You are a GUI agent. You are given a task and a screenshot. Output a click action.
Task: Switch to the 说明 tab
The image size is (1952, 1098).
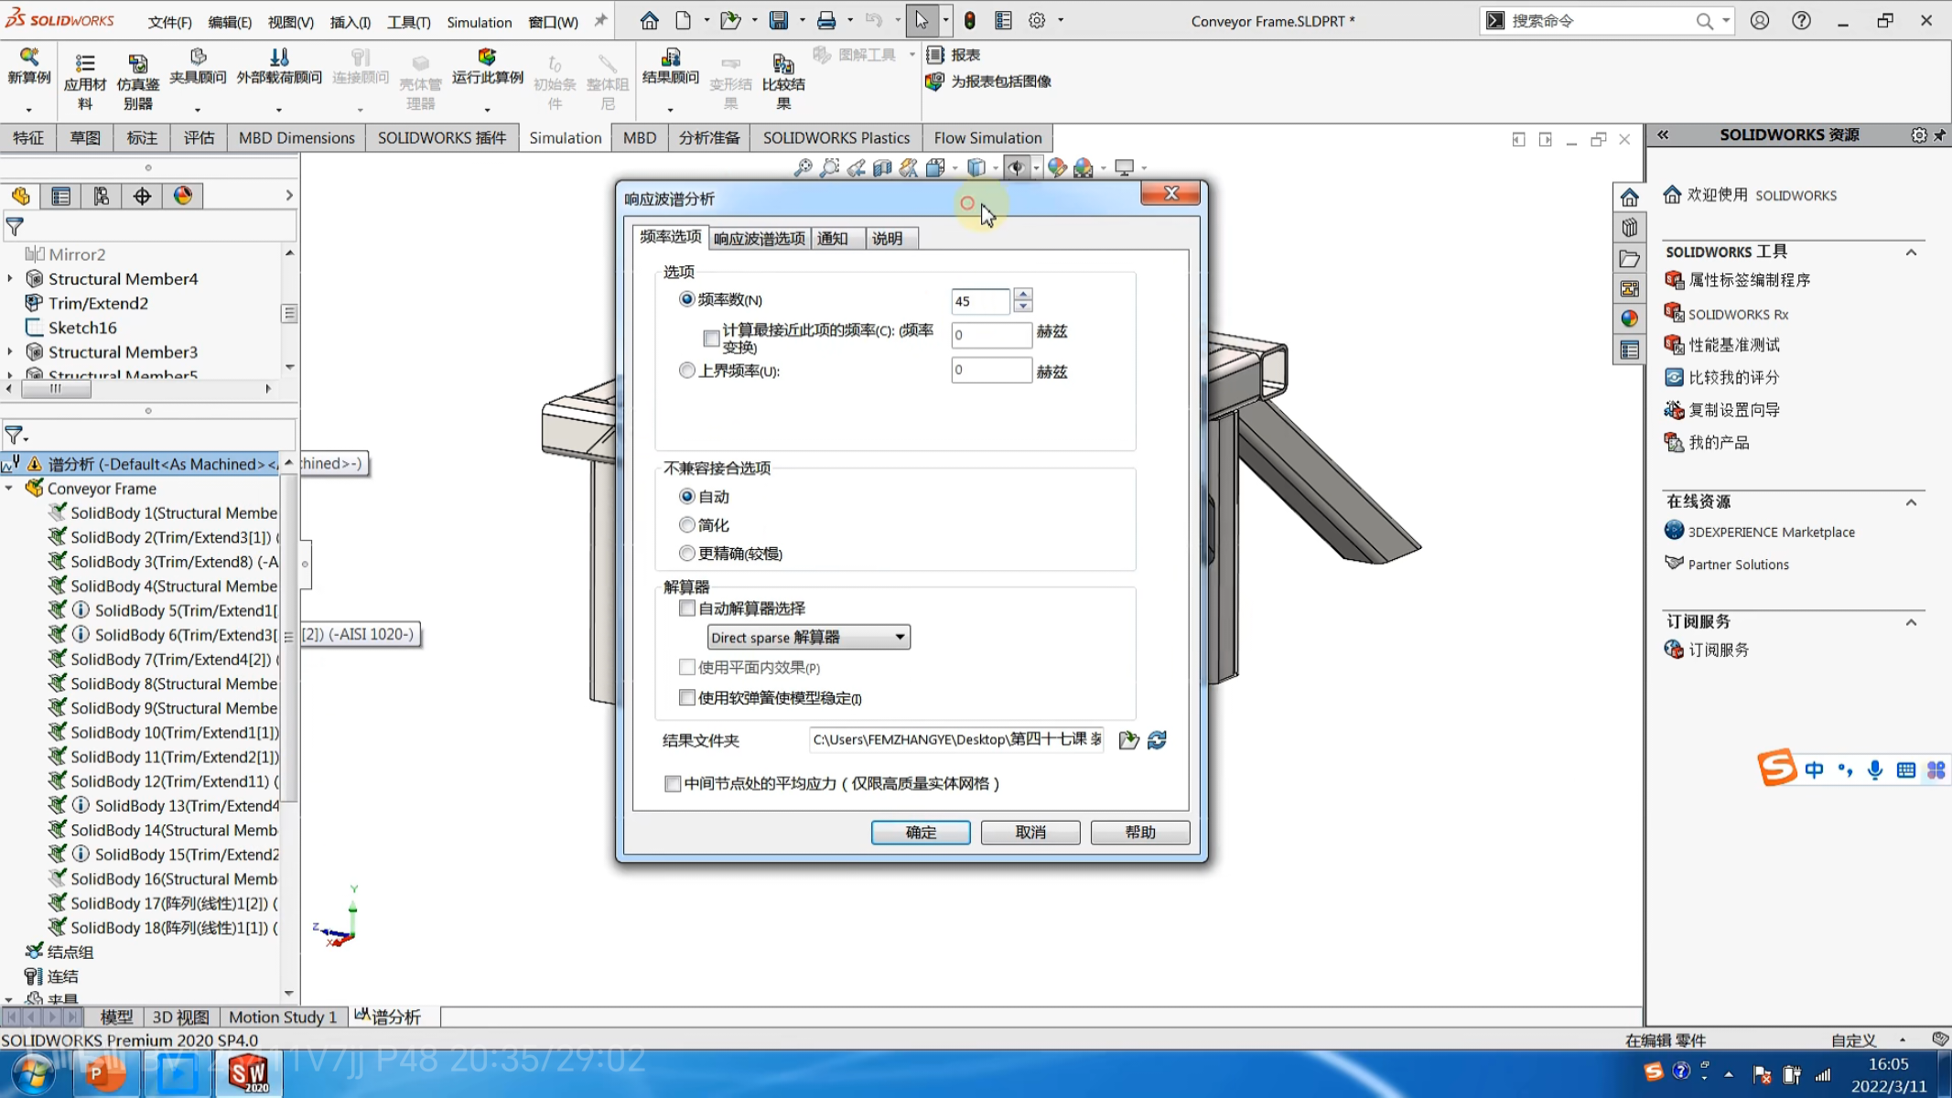[x=888, y=239]
